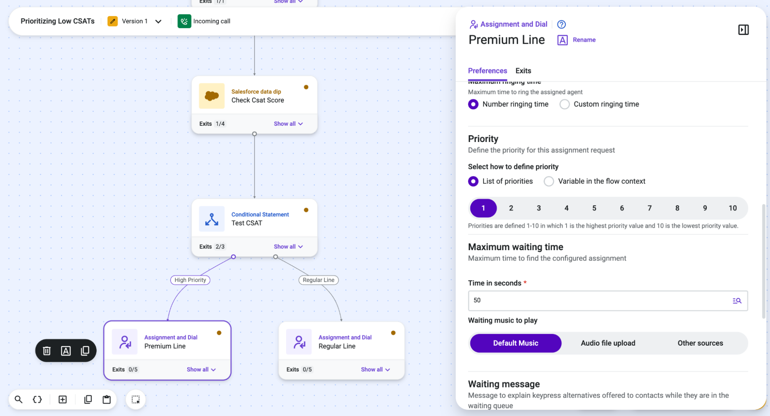This screenshot has height=416, width=770.
Task: Select Audio file upload option
Action: coord(608,343)
